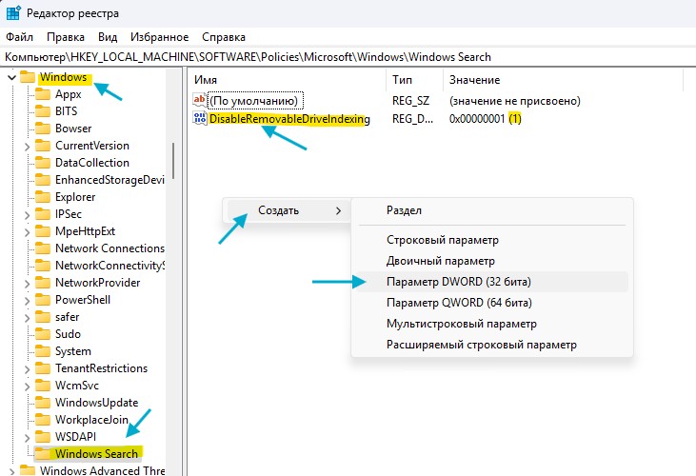This screenshot has width=696, height=476.
Task: Select the EnhancedStorageDevi key
Action: pyautogui.click(x=109, y=180)
